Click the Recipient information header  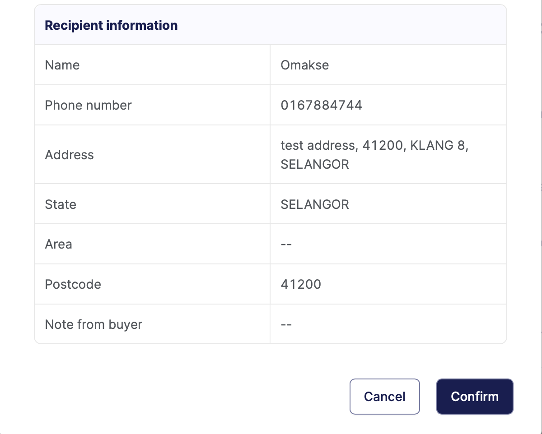click(x=111, y=25)
